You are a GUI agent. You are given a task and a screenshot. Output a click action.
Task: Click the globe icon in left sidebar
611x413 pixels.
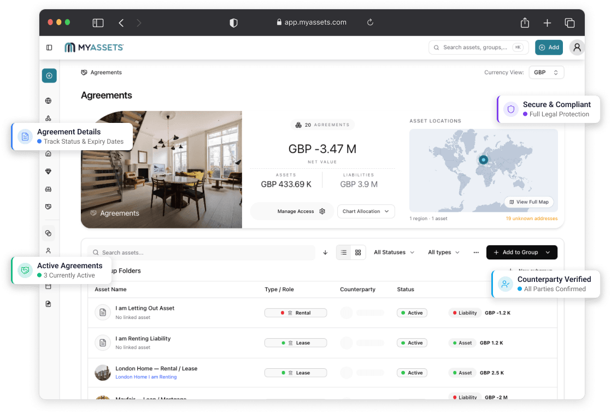(48, 101)
